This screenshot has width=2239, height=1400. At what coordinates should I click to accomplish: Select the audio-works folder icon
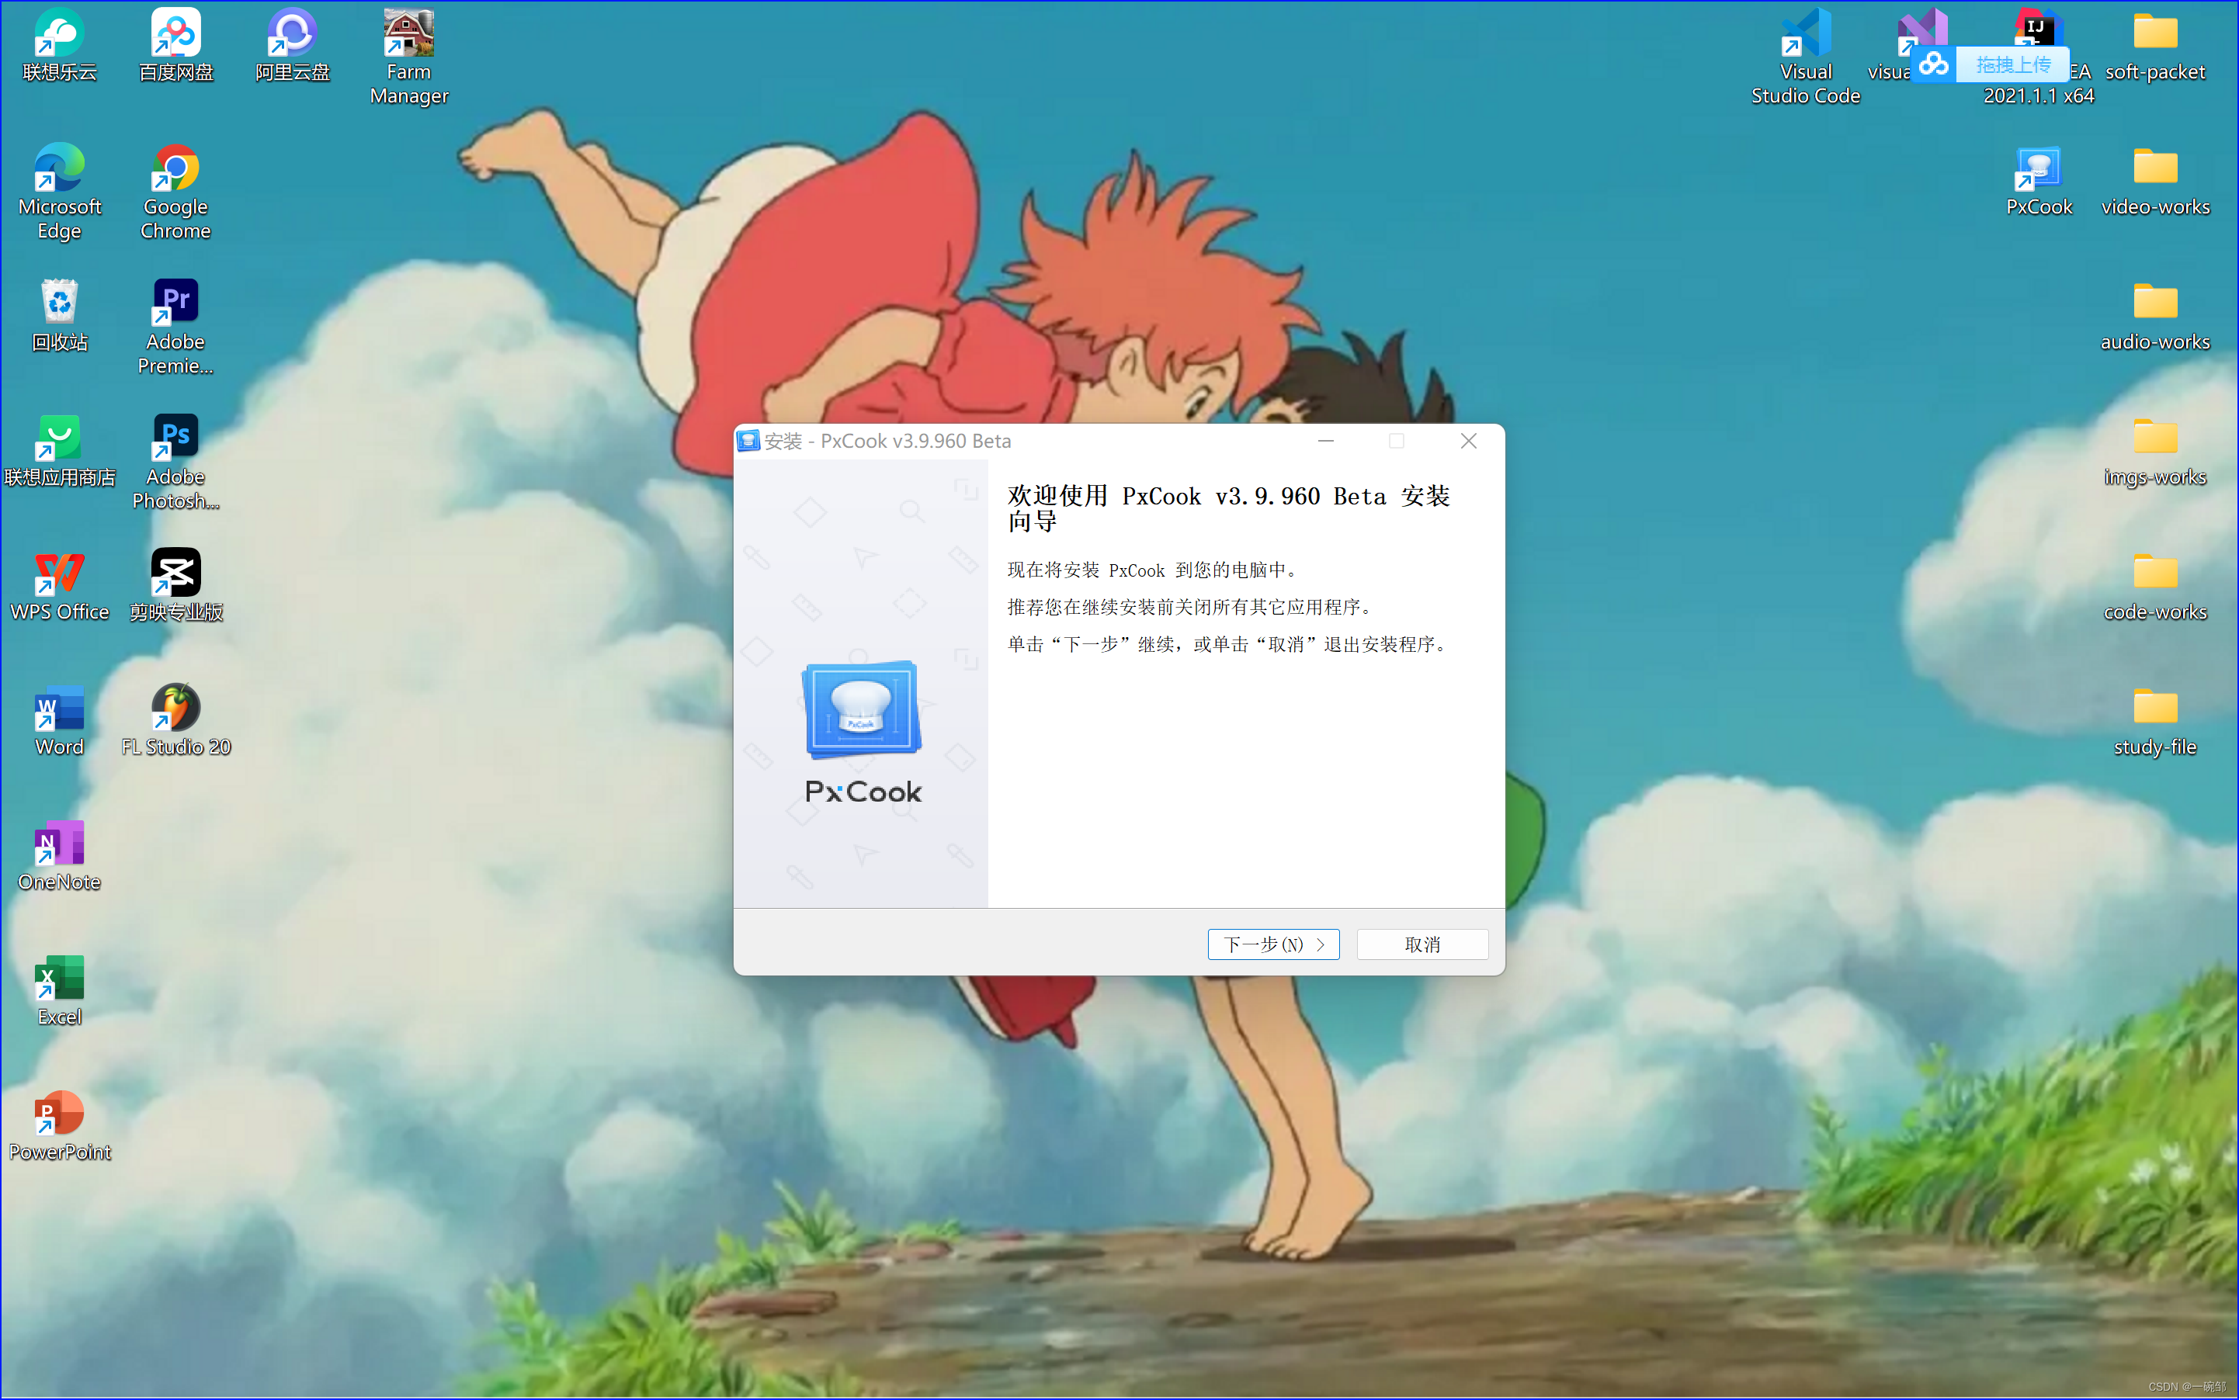[x=2156, y=316]
